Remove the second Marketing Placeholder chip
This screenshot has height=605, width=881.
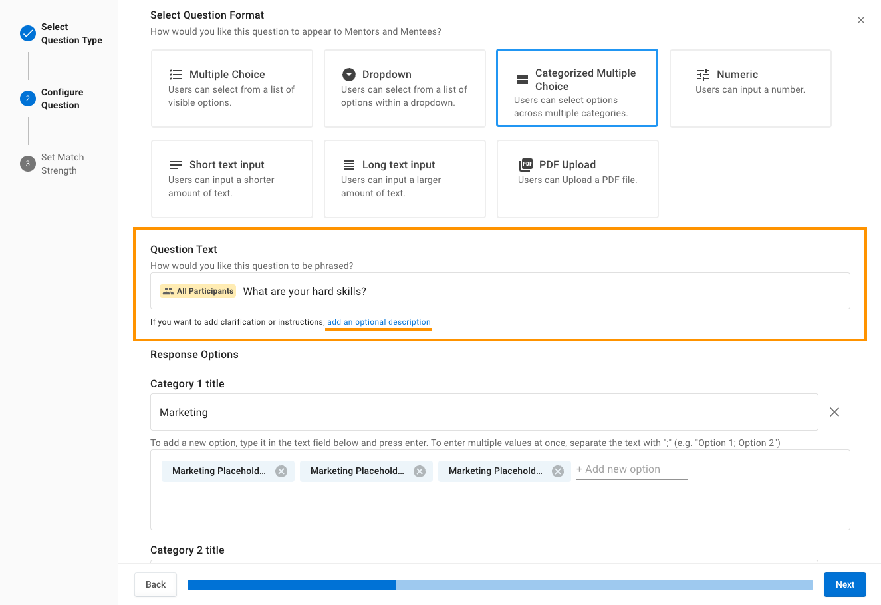[420, 471]
